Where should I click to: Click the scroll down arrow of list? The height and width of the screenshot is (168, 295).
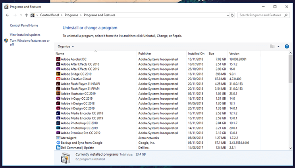pyautogui.click(x=290, y=148)
